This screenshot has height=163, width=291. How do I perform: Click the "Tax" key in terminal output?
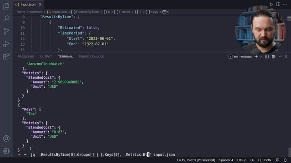click(x=31, y=114)
